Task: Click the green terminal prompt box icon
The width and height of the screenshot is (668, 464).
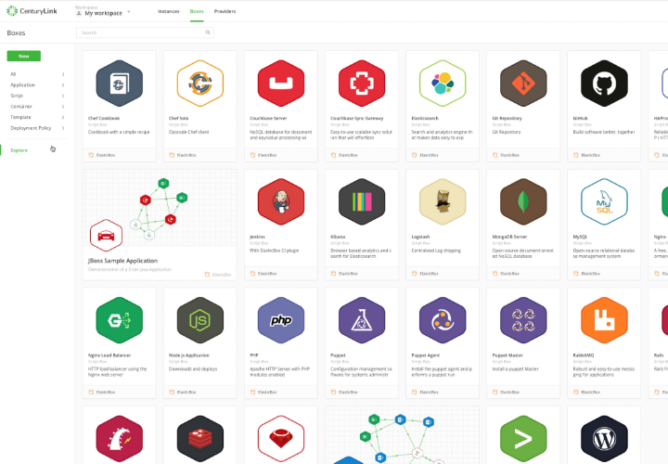Action: pyautogui.click(x=523, y=439)
